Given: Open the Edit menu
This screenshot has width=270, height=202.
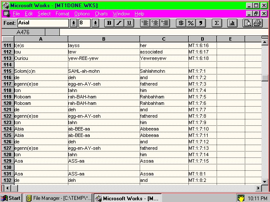Looking at the screenshot, I should click(29, 14).
